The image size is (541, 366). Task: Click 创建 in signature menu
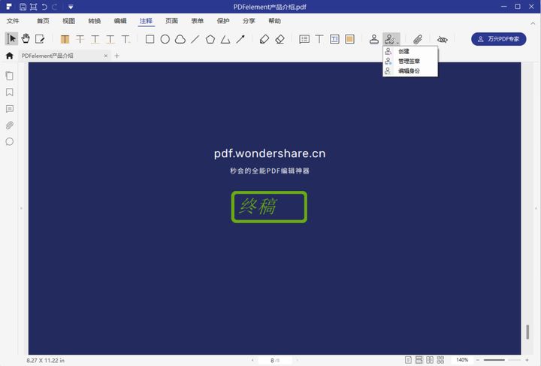pyautogui.click(x=410, y=51)
